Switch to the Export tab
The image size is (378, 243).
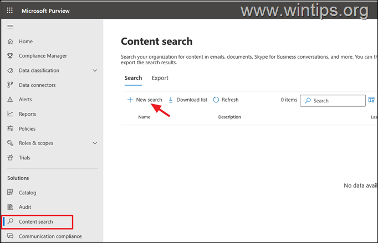click(160, 78)
